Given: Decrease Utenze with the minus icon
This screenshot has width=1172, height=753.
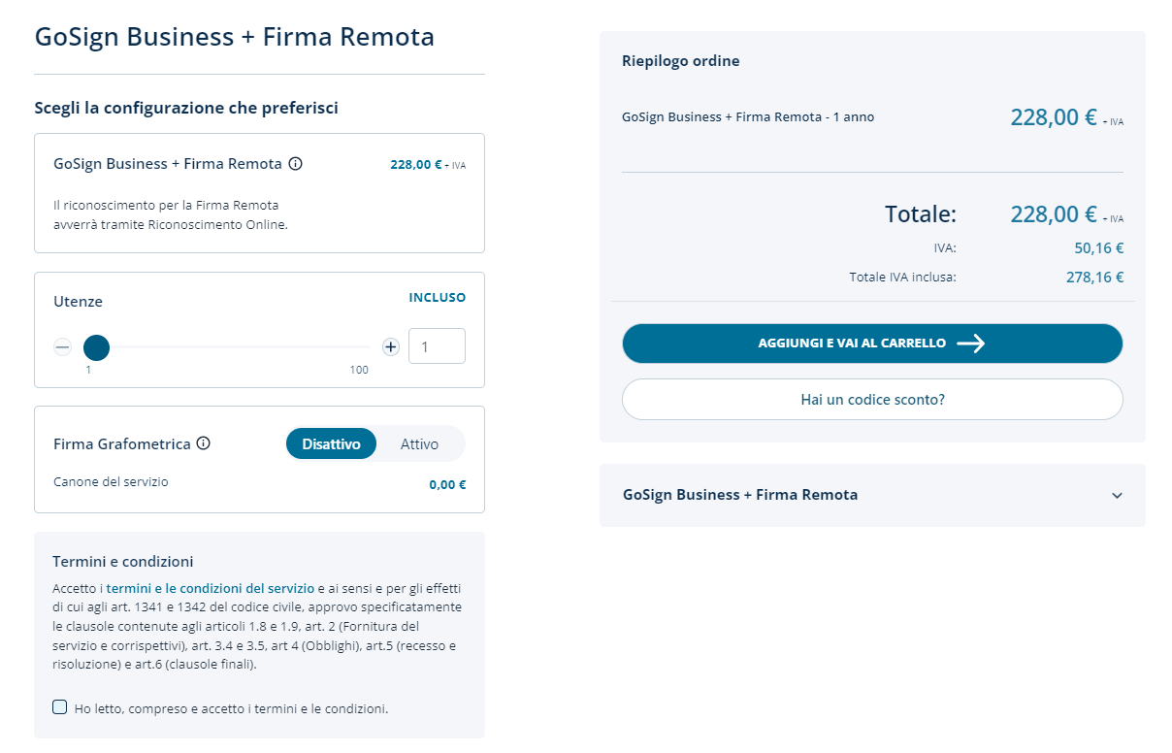Looking at the screenshot, I should click(62, 347).
